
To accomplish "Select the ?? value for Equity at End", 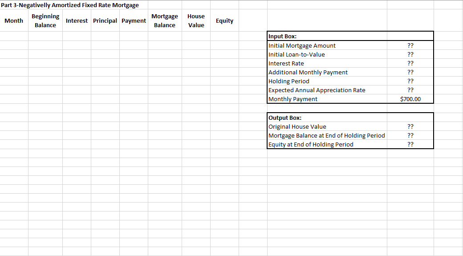I will 410,144.
